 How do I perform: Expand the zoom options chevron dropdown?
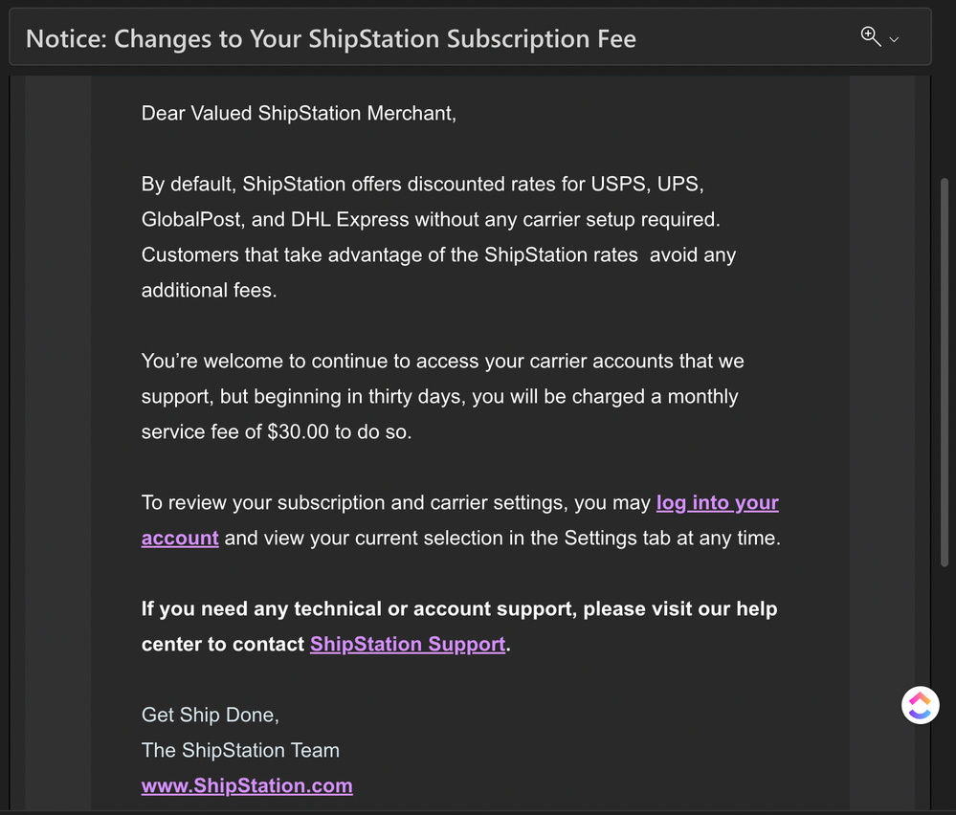pos(894,39)
